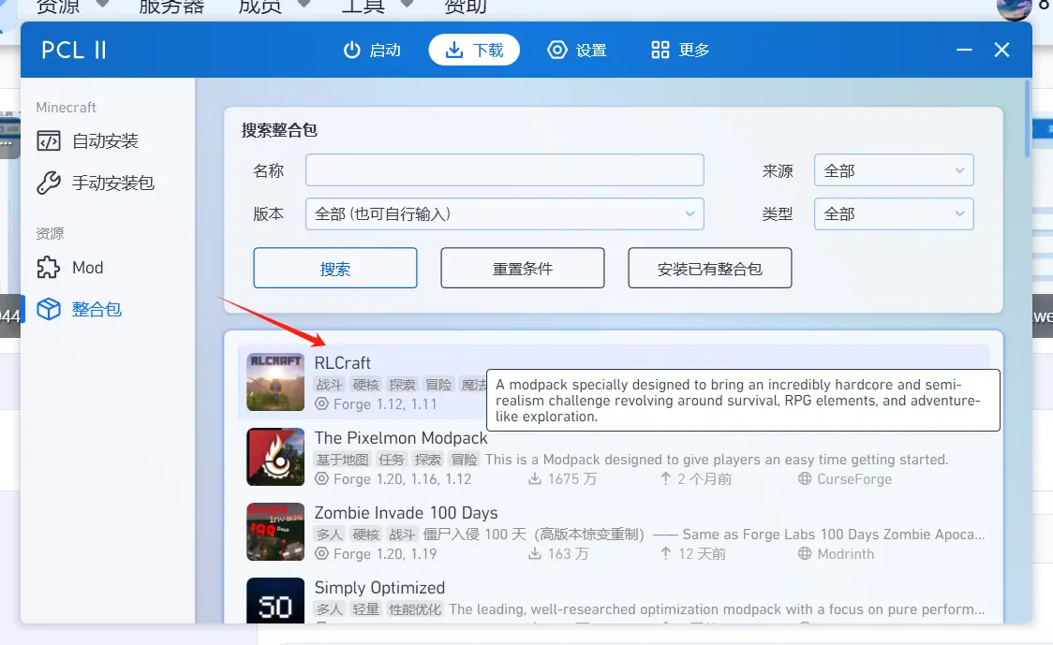Open 手动安装包 wrench entry
This screenshot has height=645, width=1053.
point(96,183)
